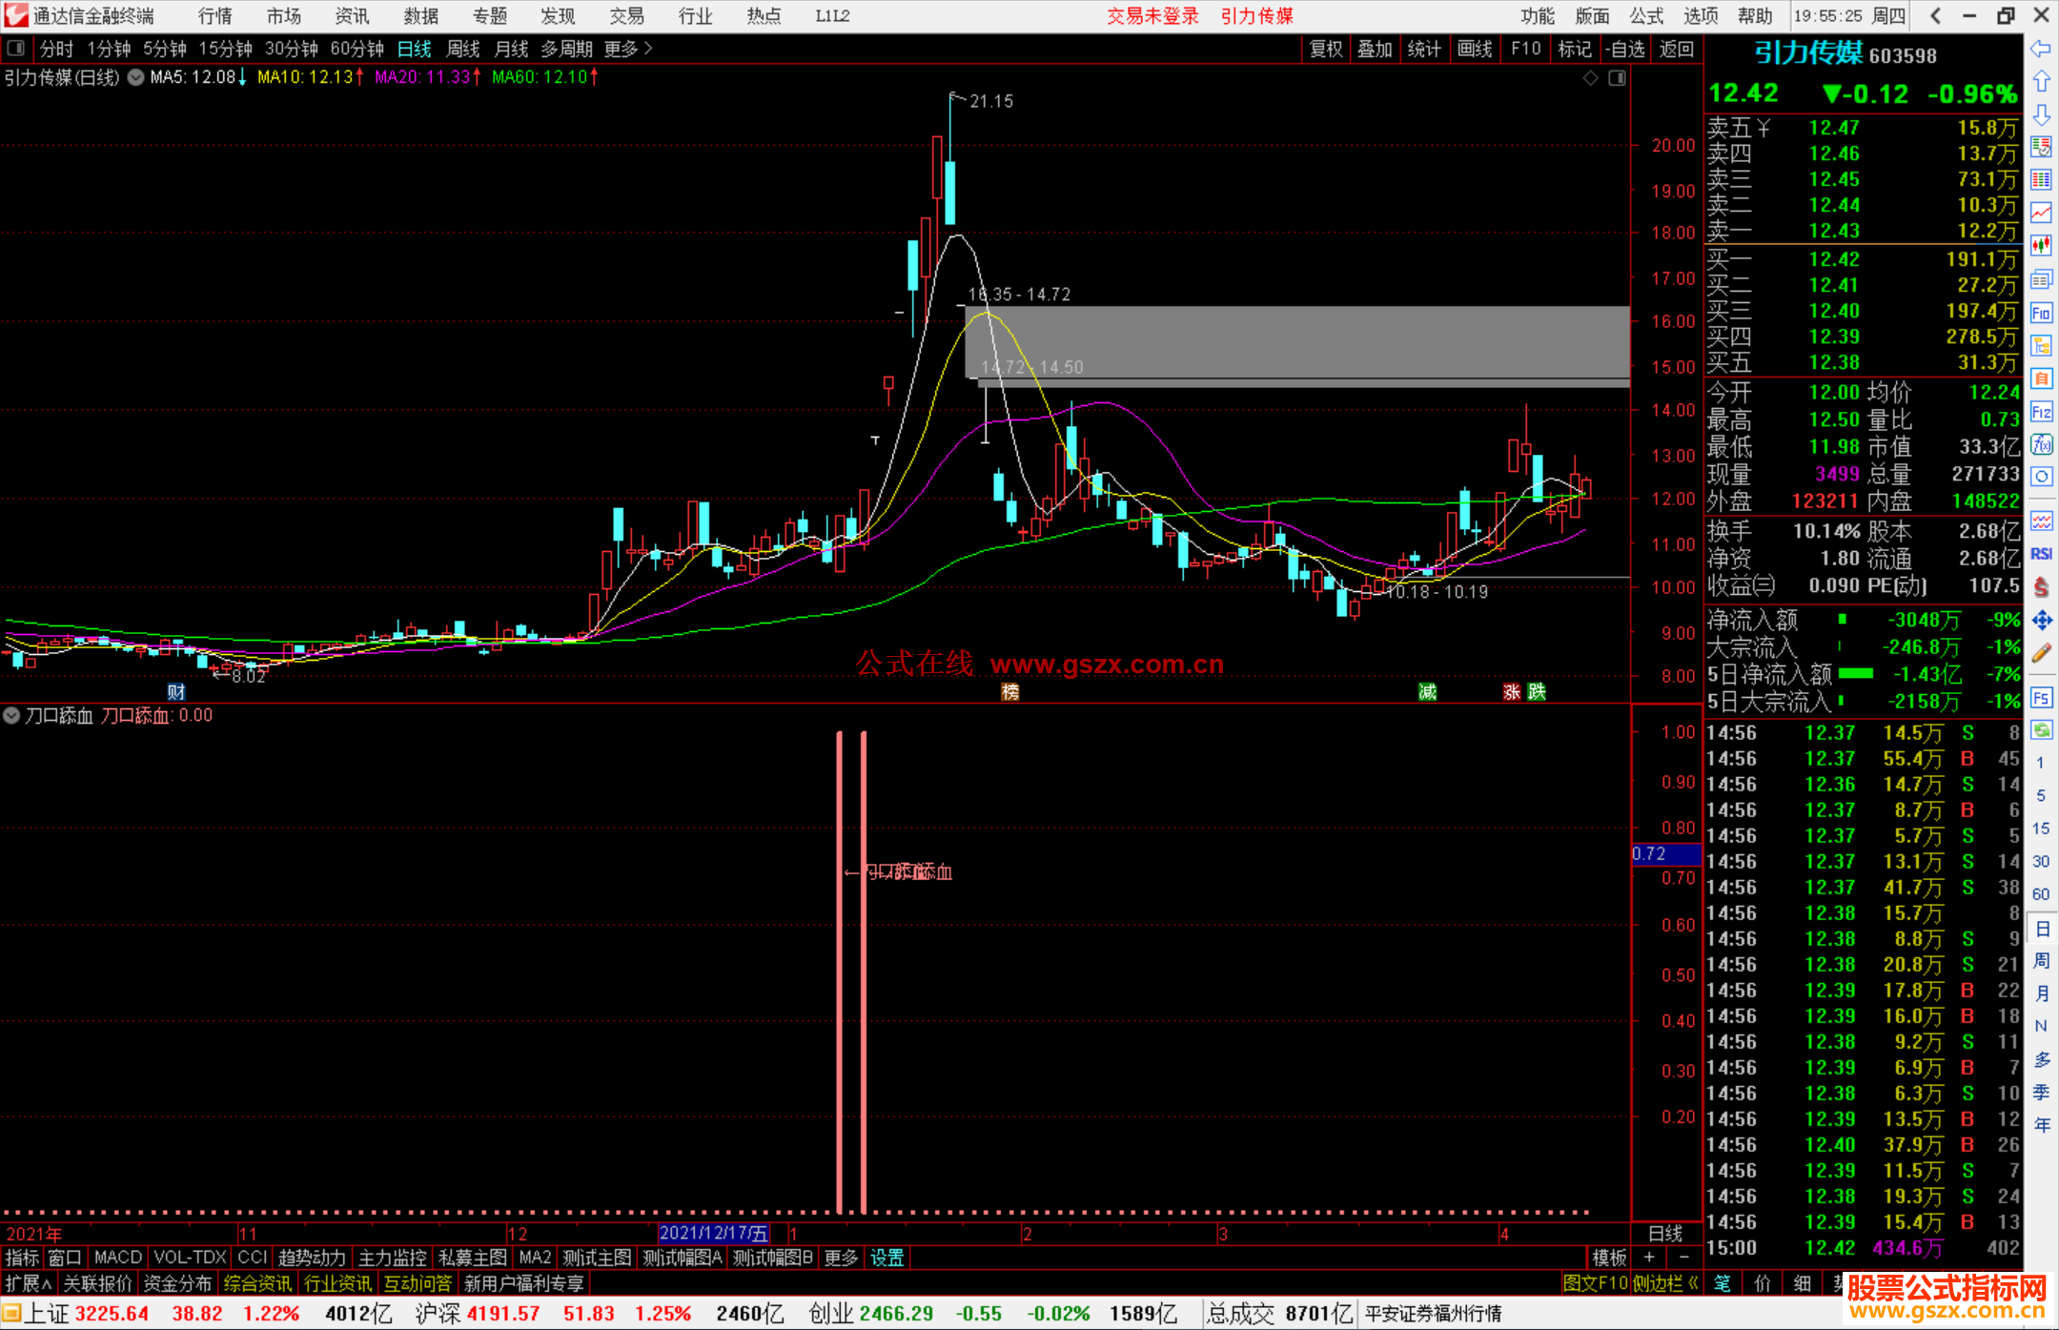
Task: Toggle MA settings circle beside 引力传媒(日线)
Action: (136, 77)
